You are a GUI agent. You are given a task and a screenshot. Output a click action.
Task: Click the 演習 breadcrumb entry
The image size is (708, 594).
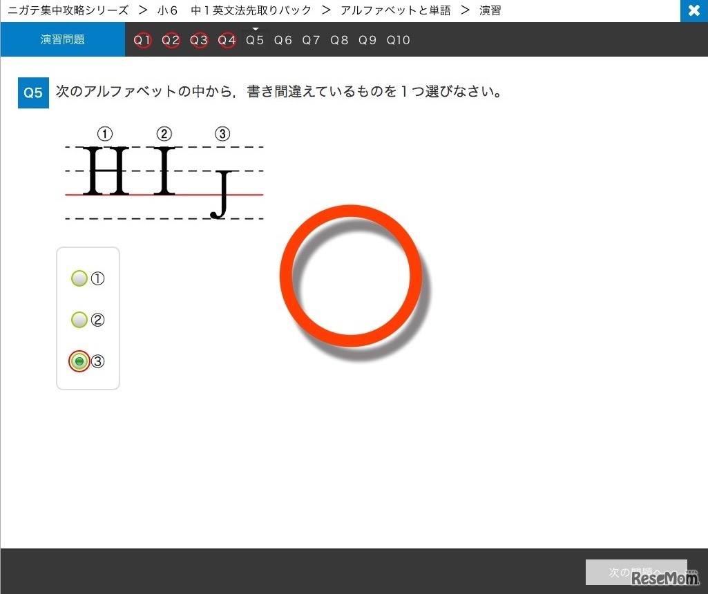pos(490,10)
